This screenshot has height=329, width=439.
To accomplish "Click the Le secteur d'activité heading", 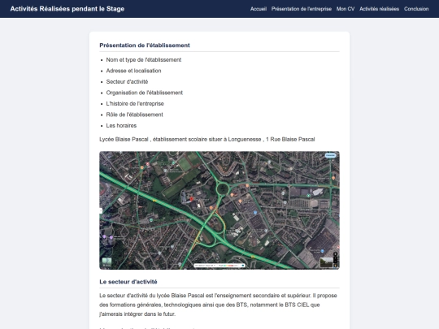I will click(x=128, y=282).
